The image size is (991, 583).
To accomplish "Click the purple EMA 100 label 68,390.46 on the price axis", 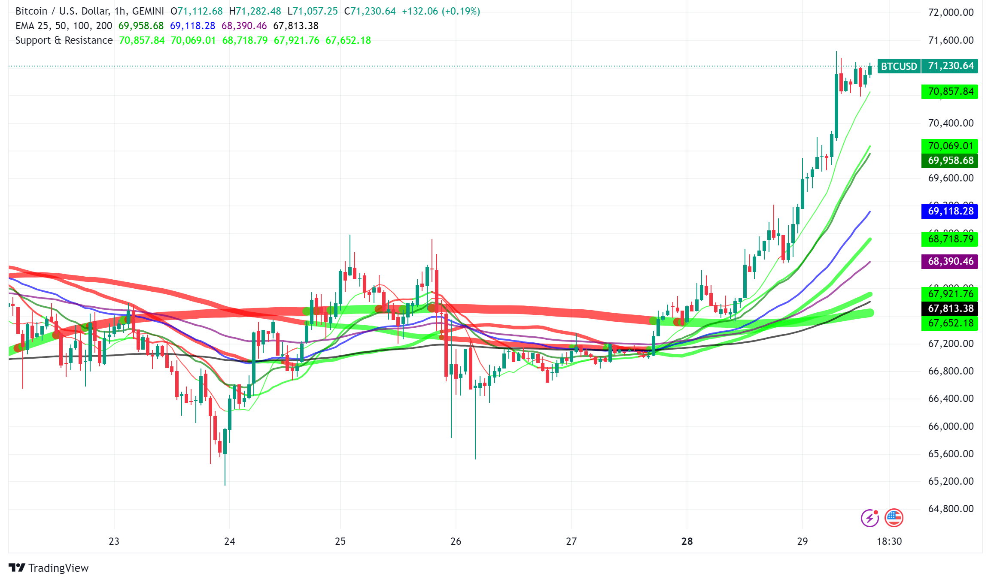I will pyautogui.click(x=950, y=261).
